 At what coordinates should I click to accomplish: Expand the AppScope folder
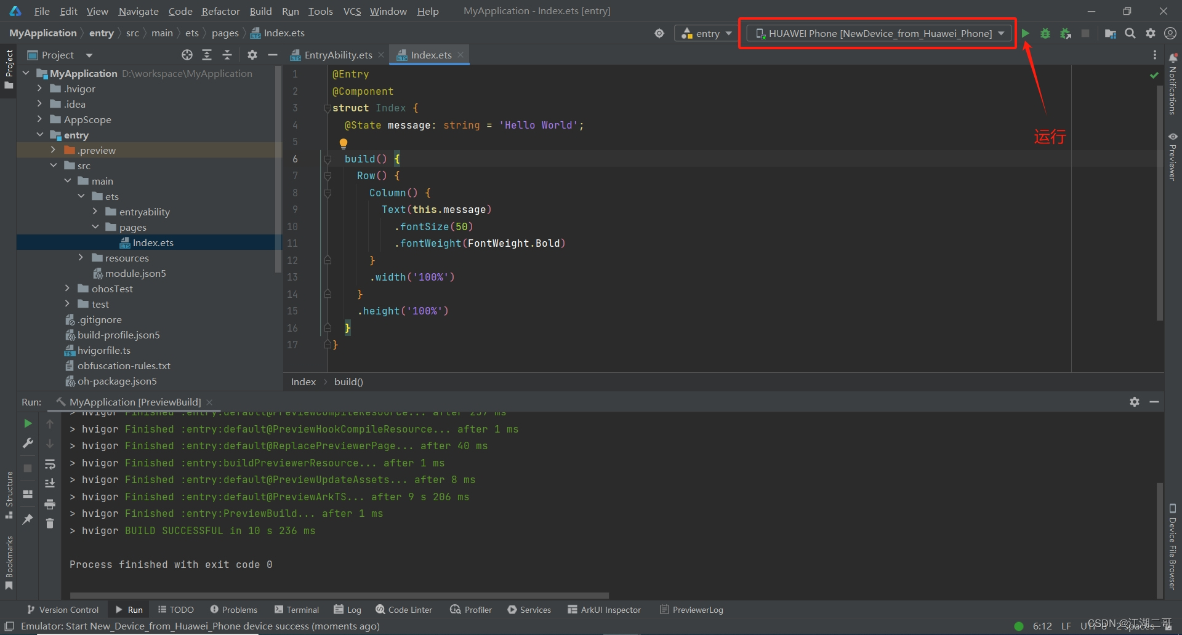click(40, 119)
